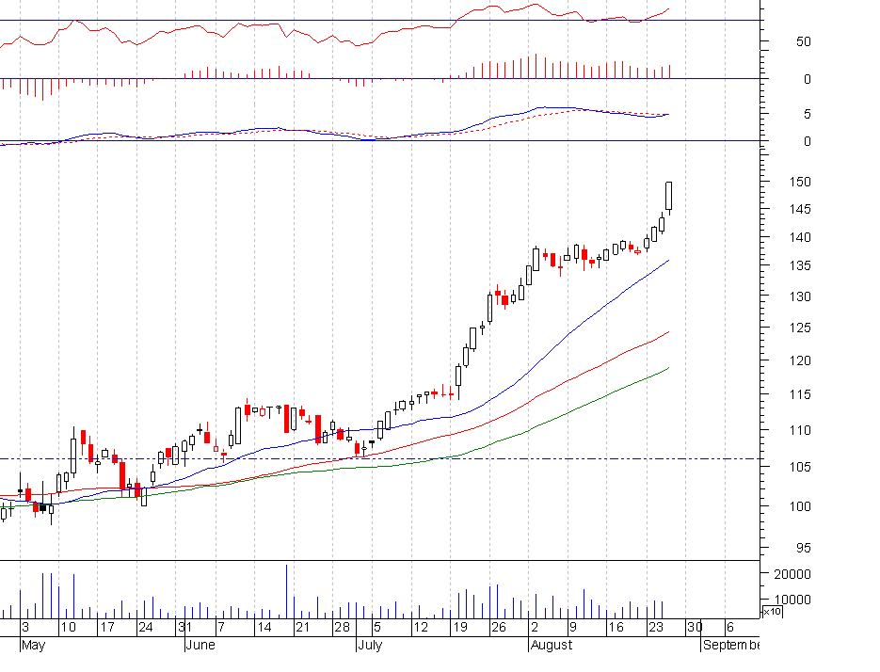This screenshot has width=880, height=672.
Task: Click the price axis label '135'
Action: click(x=800, y=265)
